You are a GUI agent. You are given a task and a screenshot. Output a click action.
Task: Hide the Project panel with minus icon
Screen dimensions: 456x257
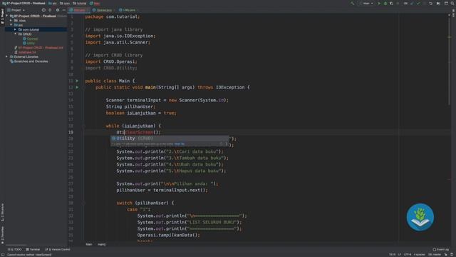[63, 10]
